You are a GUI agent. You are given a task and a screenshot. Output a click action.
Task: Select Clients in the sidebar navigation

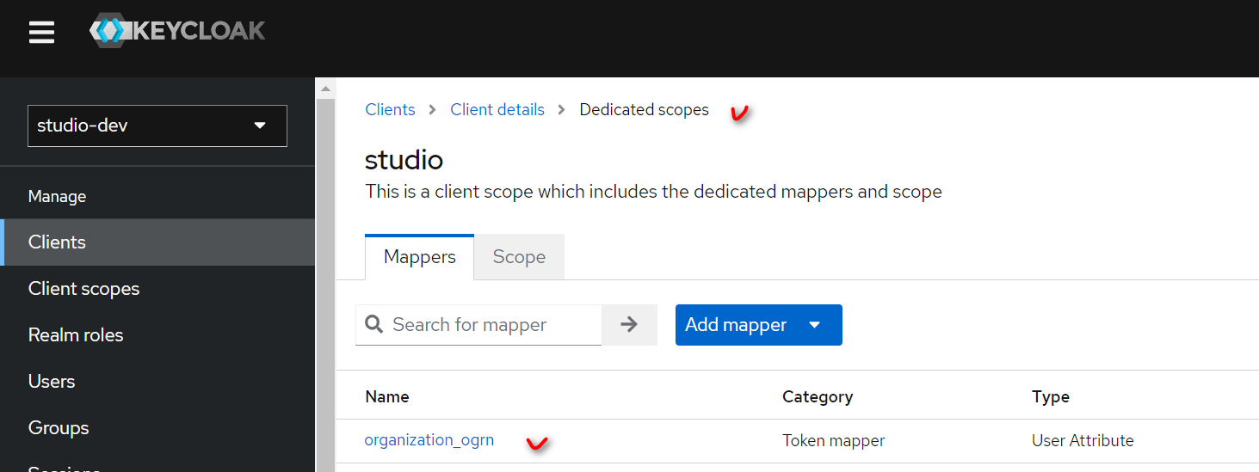point(57,242)
